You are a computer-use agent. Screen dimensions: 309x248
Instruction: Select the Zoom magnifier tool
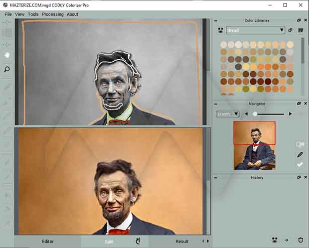point(7,69)
